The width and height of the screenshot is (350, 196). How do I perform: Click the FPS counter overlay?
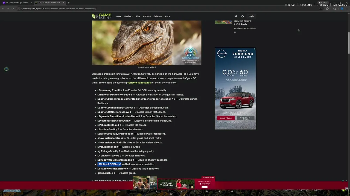290,5
